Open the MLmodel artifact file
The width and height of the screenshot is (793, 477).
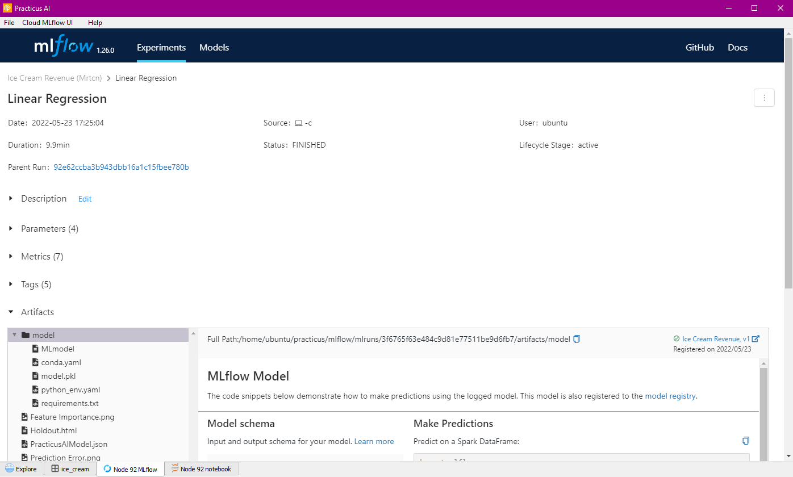(x=59, y=348)
